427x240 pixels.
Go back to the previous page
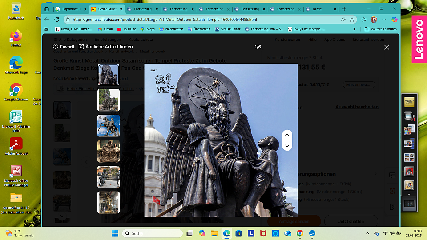pyautogui.click(x=47, y=20)
